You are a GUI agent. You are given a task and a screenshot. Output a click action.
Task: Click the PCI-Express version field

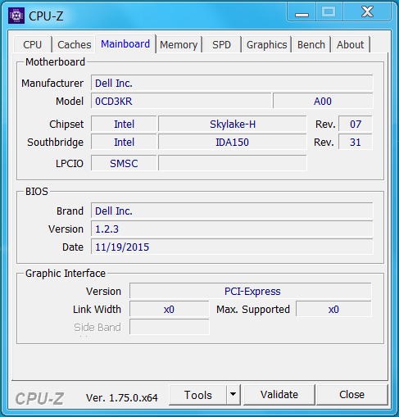[251, 291]
